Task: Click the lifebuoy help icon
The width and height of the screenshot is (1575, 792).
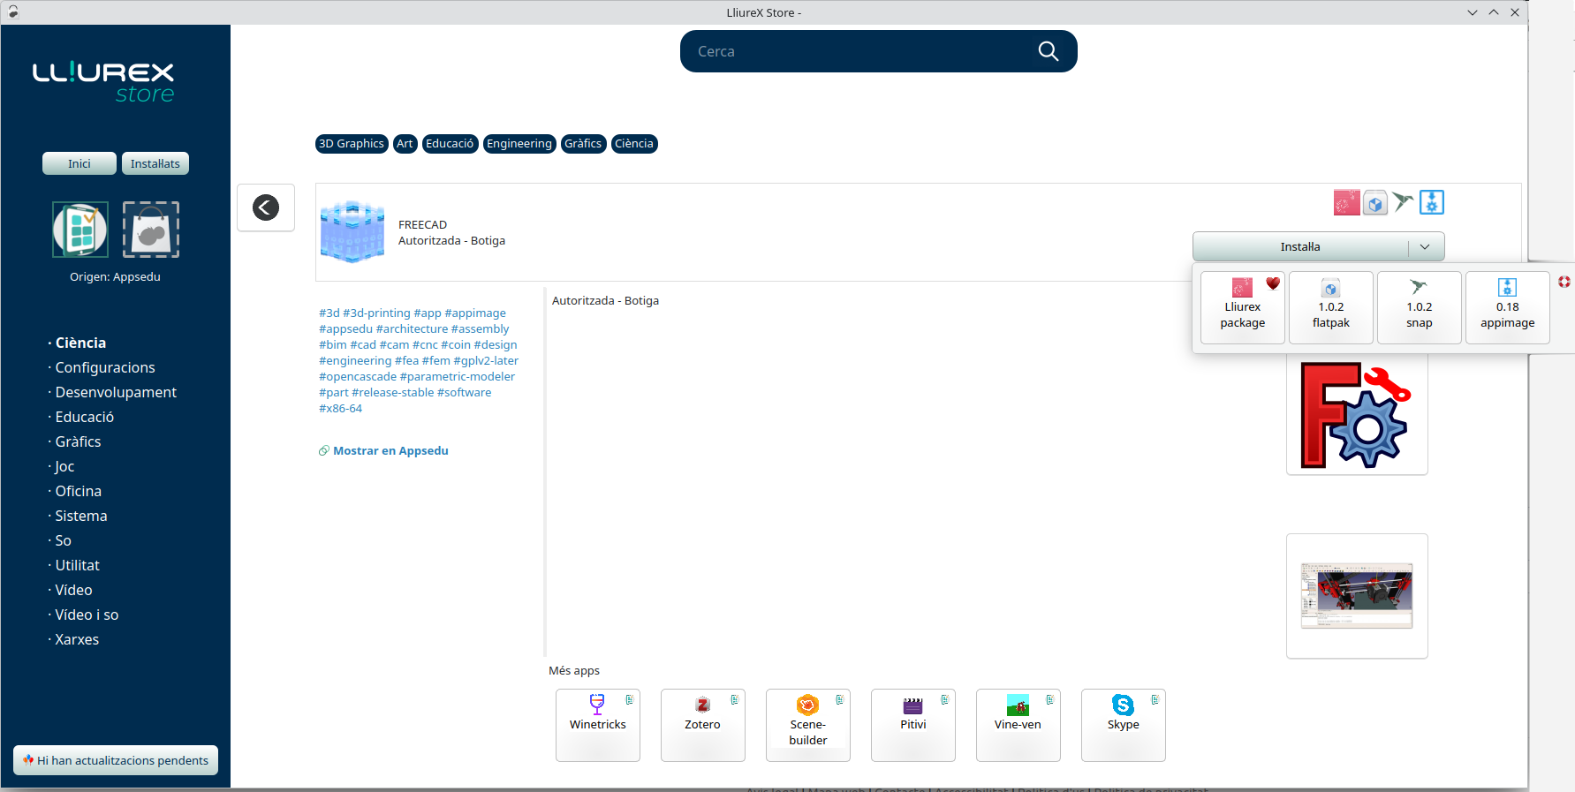Action: [x=1564, y=282]
